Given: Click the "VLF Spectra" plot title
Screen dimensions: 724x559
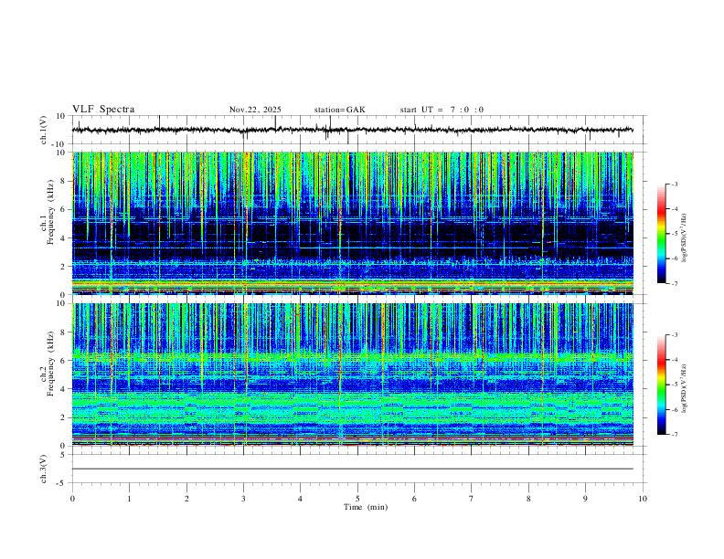Looking at the screenshot, I should [x=103, y=110].
